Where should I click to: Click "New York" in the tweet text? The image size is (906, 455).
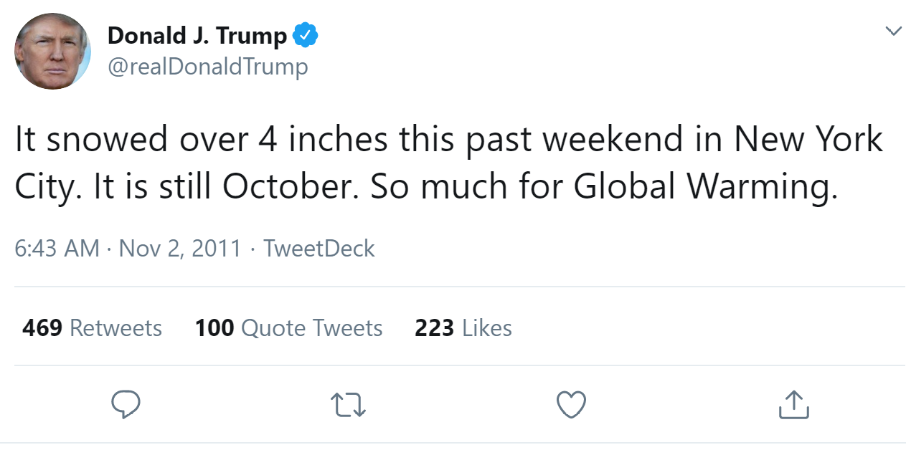[x=808, y=140]
